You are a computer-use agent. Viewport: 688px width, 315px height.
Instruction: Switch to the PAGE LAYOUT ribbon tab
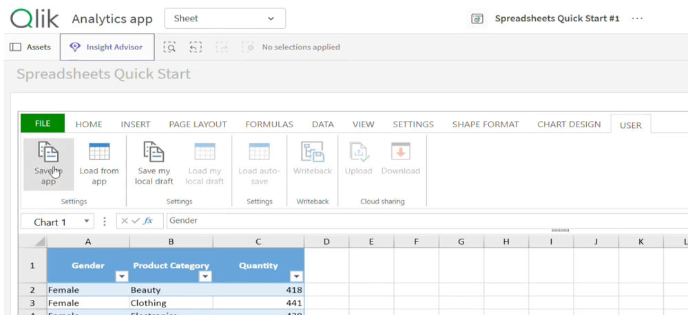[x=198, y=124]
